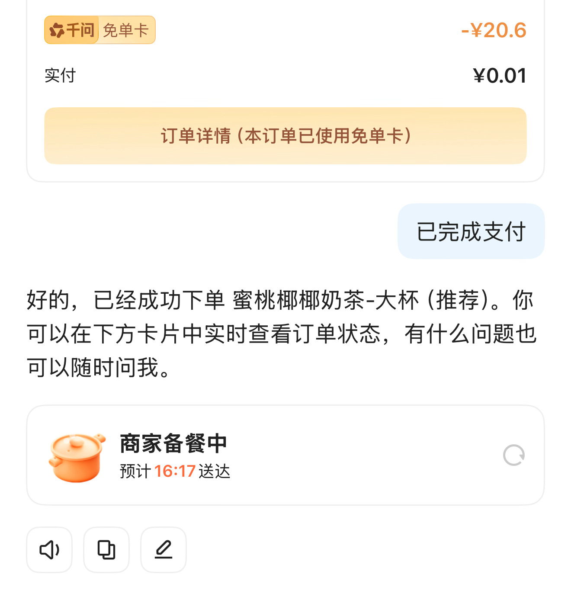The image size is (571, 600).
Task: Tap the 好的，已经成功下单 reply opening
Action: [x=125, y=300]
